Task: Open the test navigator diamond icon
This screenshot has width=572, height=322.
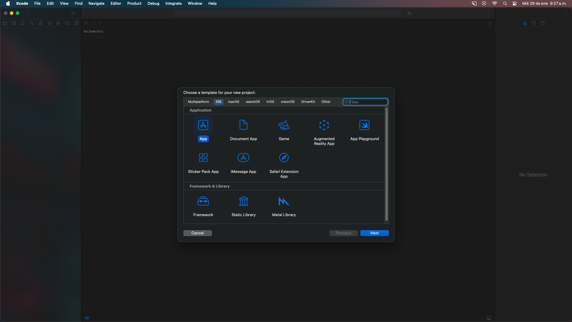Action: click(x=50, y=23)
